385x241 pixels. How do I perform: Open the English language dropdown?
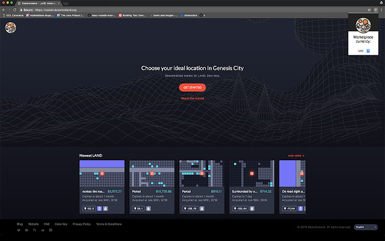366,227
